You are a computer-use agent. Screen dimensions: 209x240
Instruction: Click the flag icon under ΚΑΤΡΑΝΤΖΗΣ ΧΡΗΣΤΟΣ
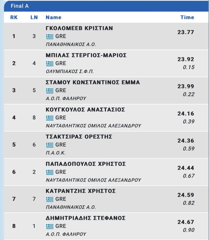(x=50, y=199)
